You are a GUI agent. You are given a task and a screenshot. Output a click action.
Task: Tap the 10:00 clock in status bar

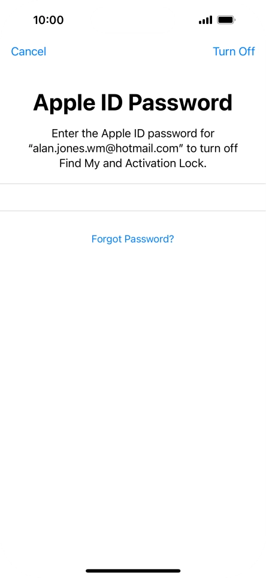[48, 20]
